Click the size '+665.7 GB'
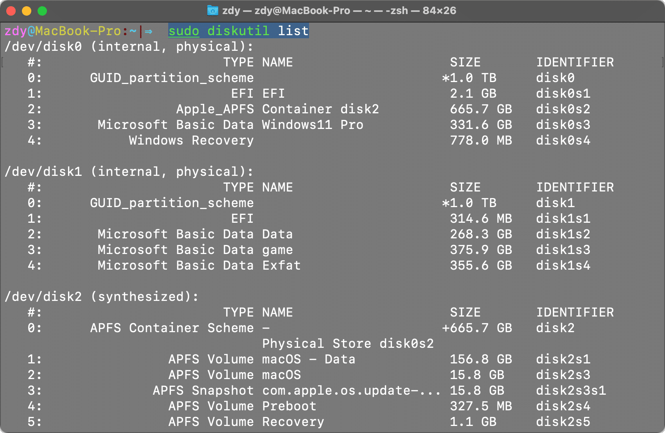This screenshot has width=665, height=433. 477,328
